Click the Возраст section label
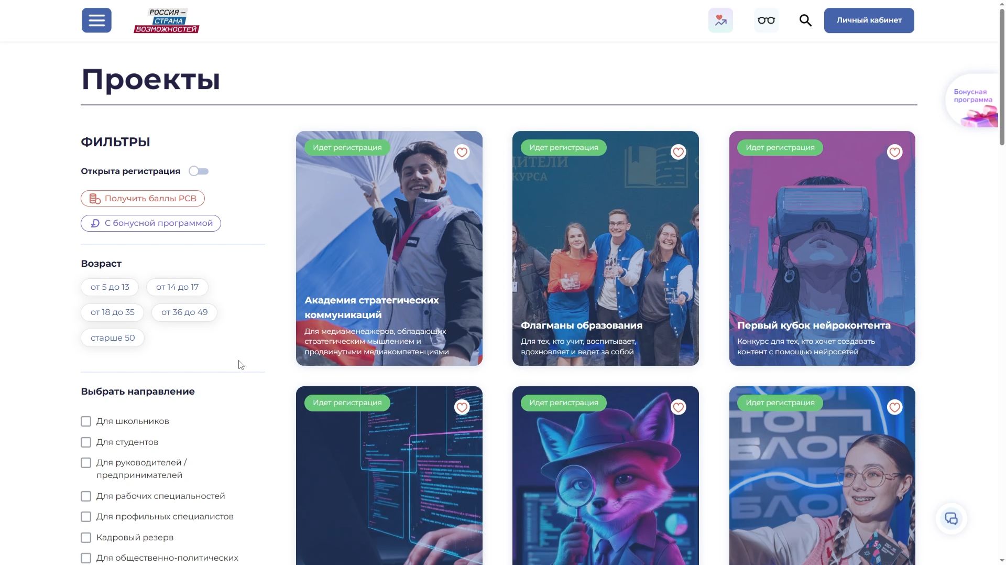This screenshot has width=1006, height=565. tap(101, 264)
